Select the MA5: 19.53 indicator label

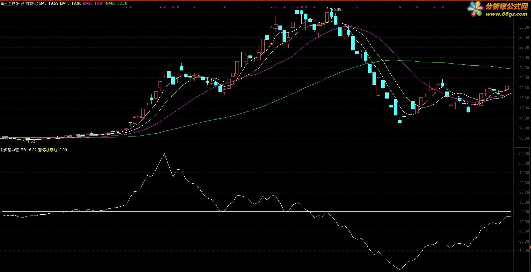click(49, 4)
